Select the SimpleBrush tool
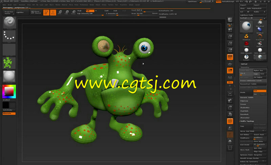 click(246, 37)
